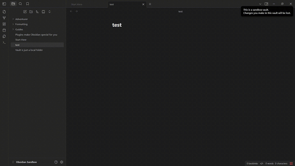The width and height of the screenshot is (295, 166).
Task: Toggle the left sidebar collapsed
Action: (x=4, y=3)
